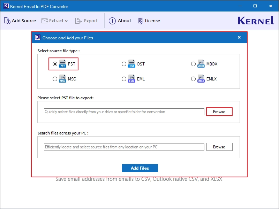Select the OST radio button
This screenshot has width=279, height=209.
pos(124,64)
